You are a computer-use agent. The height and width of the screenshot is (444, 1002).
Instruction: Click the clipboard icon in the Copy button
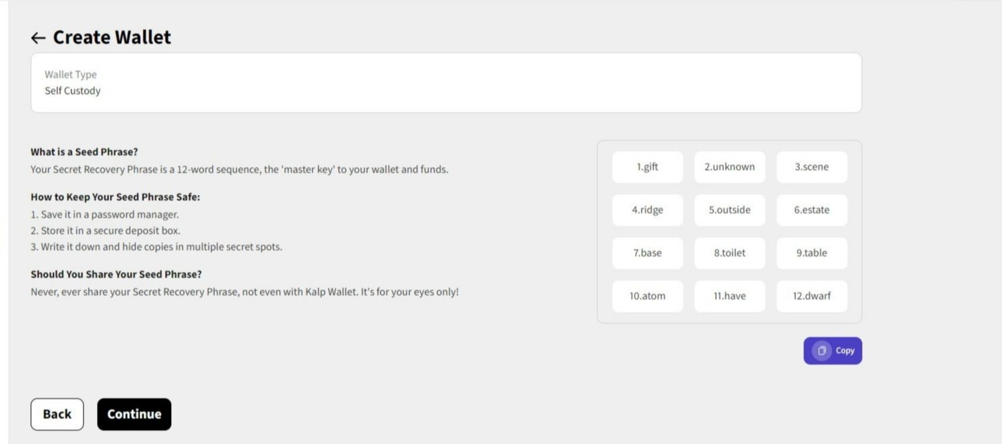[822, 350]
